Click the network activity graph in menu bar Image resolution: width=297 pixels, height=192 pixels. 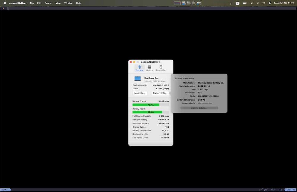point(177,3)
